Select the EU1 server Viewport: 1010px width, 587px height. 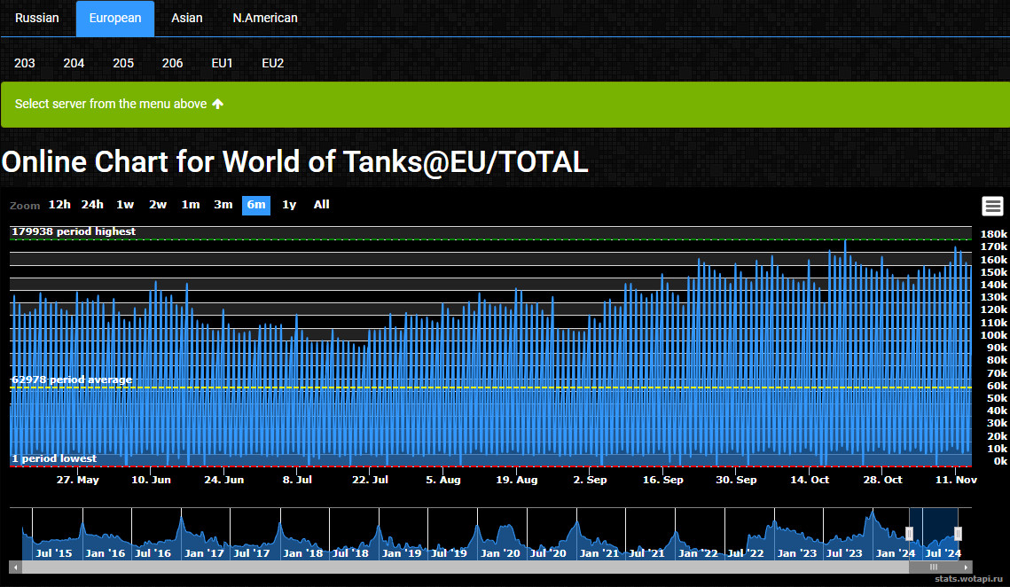222,63
